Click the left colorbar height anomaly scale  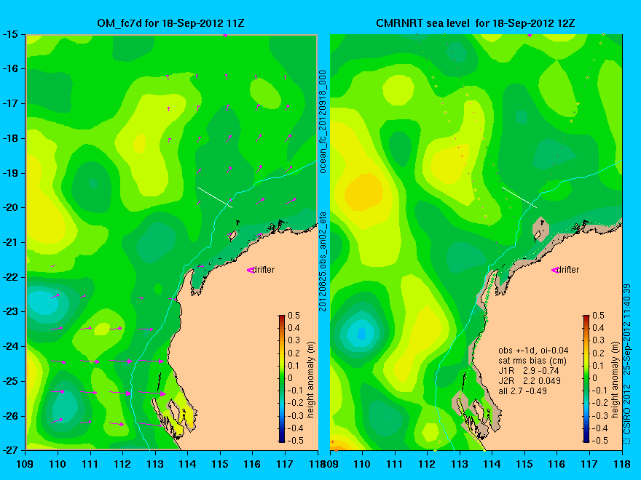[282, 379]
